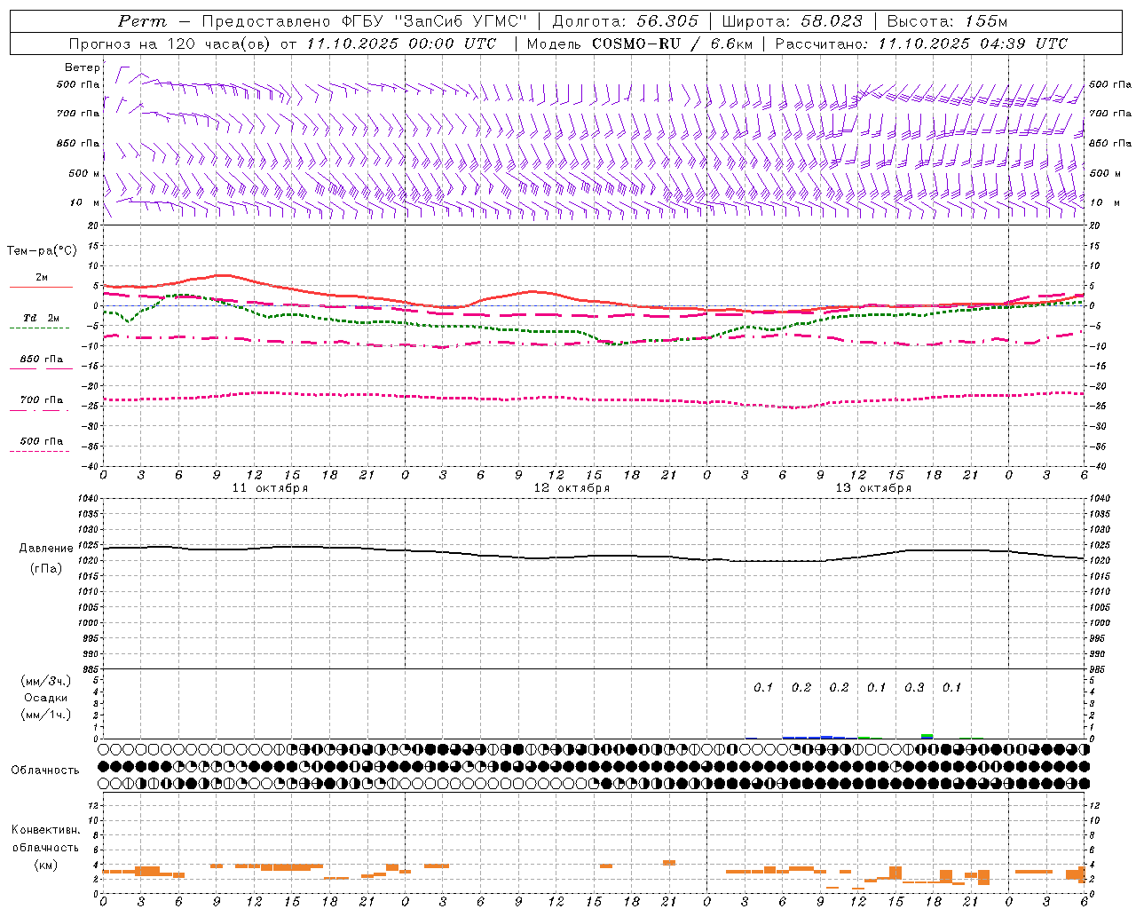Click the "Долгота: 56.305" longitude value

pyautogui.click(x=625, y=21)
